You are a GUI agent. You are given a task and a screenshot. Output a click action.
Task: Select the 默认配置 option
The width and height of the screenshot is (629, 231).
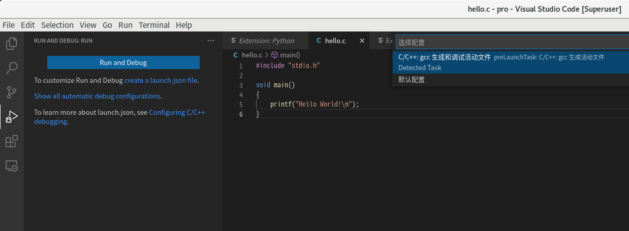click(511, 80)
